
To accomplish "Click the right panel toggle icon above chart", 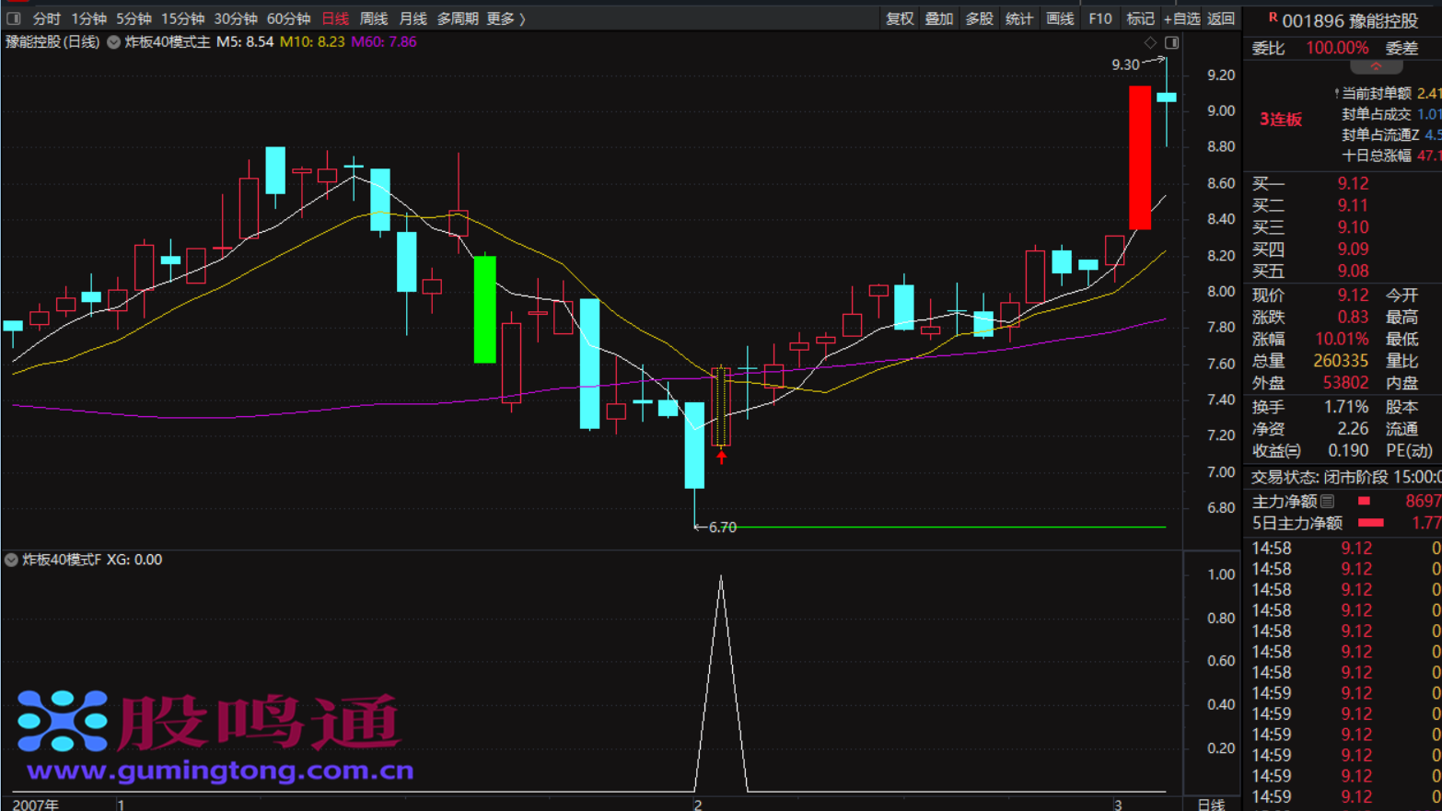I will [x=1171, y=42].
